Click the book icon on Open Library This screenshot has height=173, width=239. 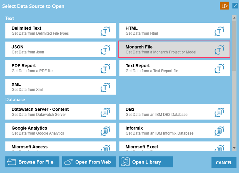pos(125,162)
